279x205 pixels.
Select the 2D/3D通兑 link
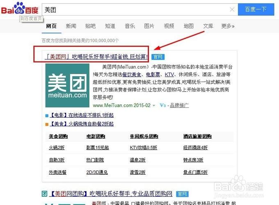[97, 172]
